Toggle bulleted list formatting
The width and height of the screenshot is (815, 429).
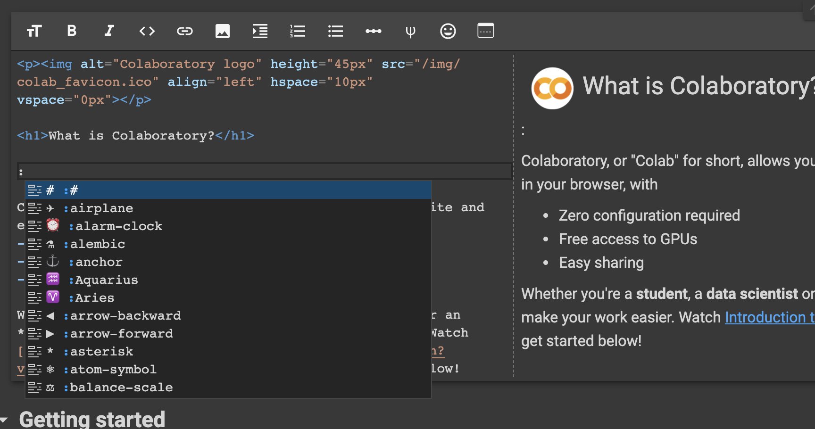pos(335,31)
